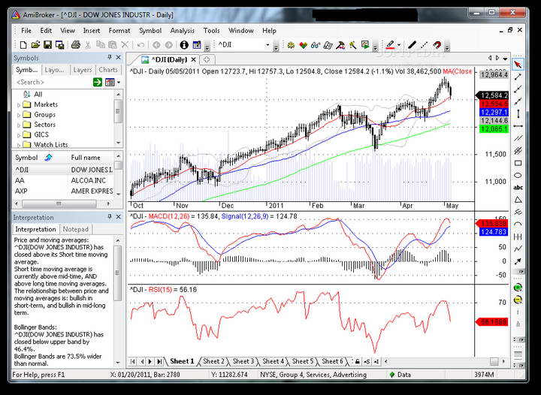The image size is (541, 395).
Task: Expand the Sectors tree folder
Action: [19, 125]
